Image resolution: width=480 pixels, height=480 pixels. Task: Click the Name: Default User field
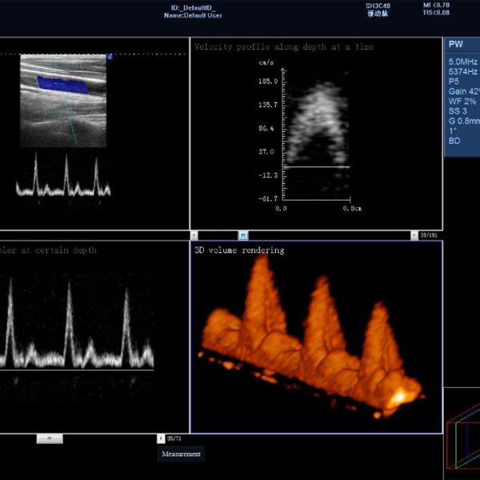pyautogui.click(x=193, y=15)
